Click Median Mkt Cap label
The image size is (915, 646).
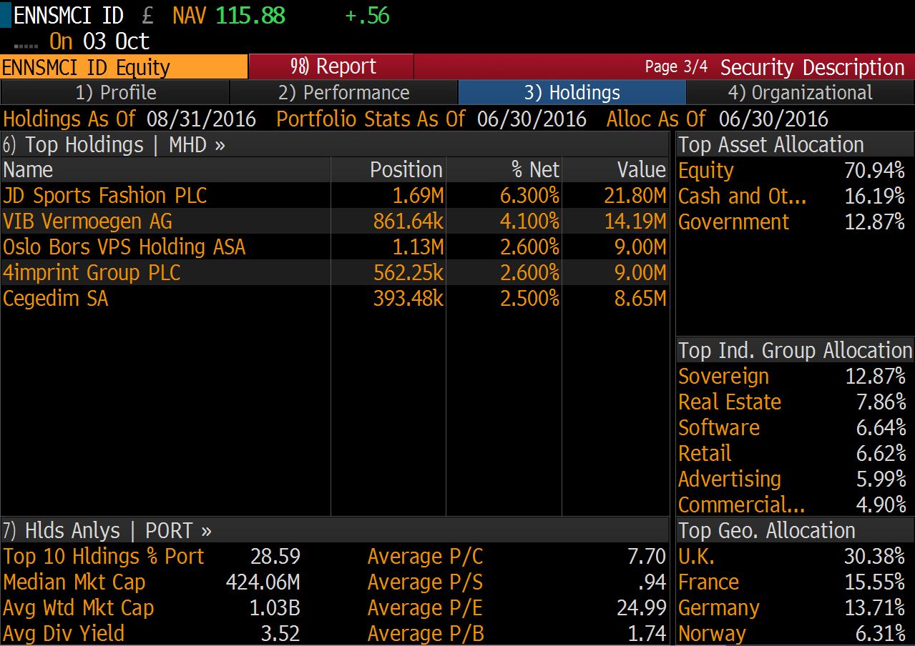(74, 582)
